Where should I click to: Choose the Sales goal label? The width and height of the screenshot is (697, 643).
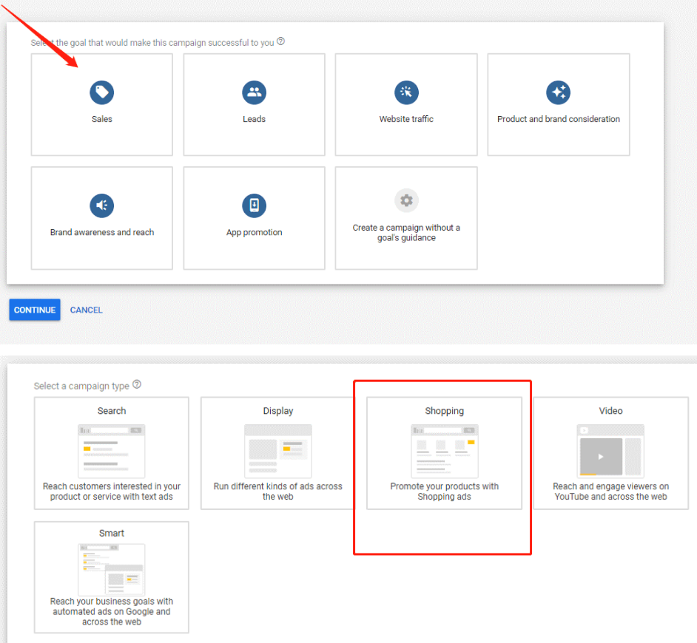point(102,119)
